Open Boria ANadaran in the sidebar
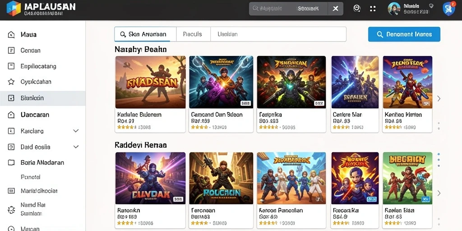 43,162
